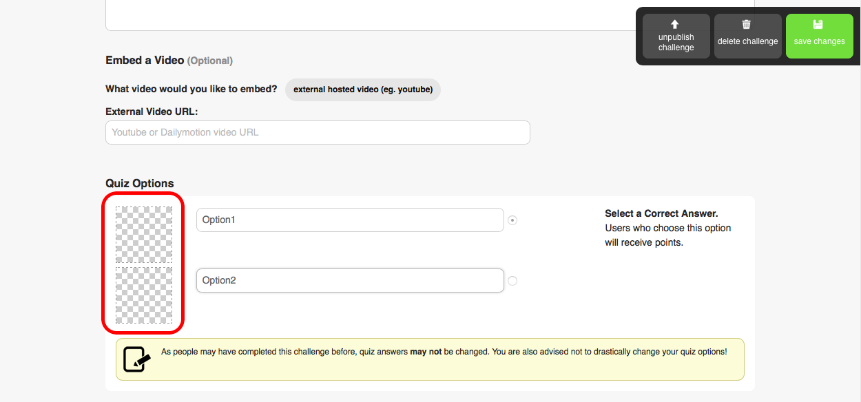Viewport: 861px width, 402px height.
Task: Click the pencil note icon in yellow notice
Action: pyautogui.click(x=136, y=359)
